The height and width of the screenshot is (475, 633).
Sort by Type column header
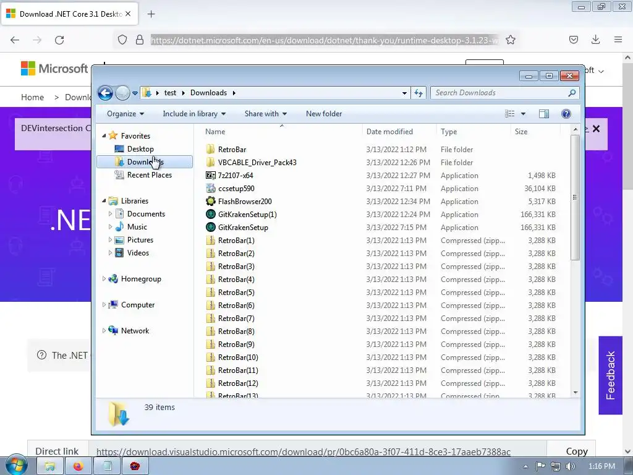click(474, 132)
